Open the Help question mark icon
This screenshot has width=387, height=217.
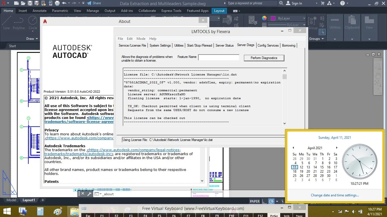(x=343, y=3)
